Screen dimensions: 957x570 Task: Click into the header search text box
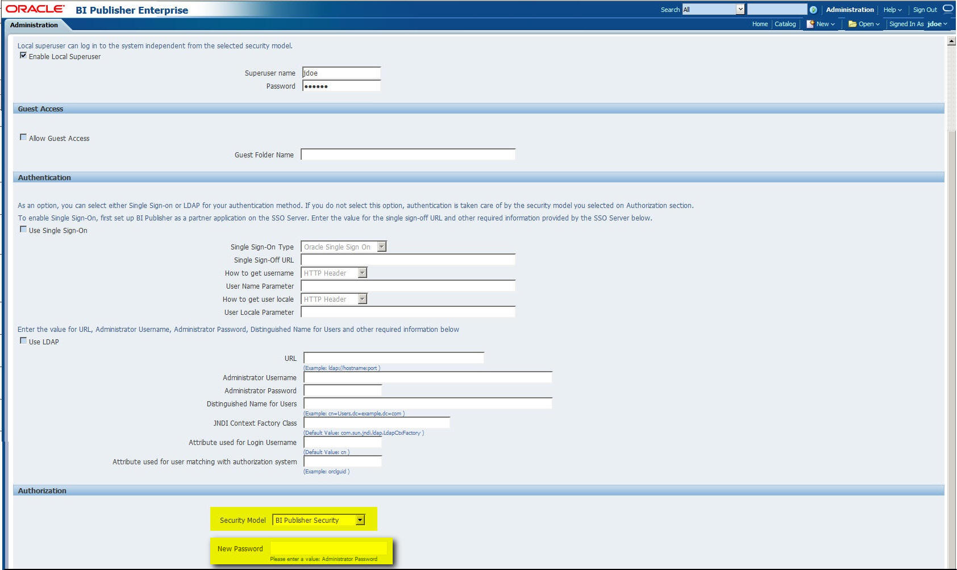tap(777, 10)
